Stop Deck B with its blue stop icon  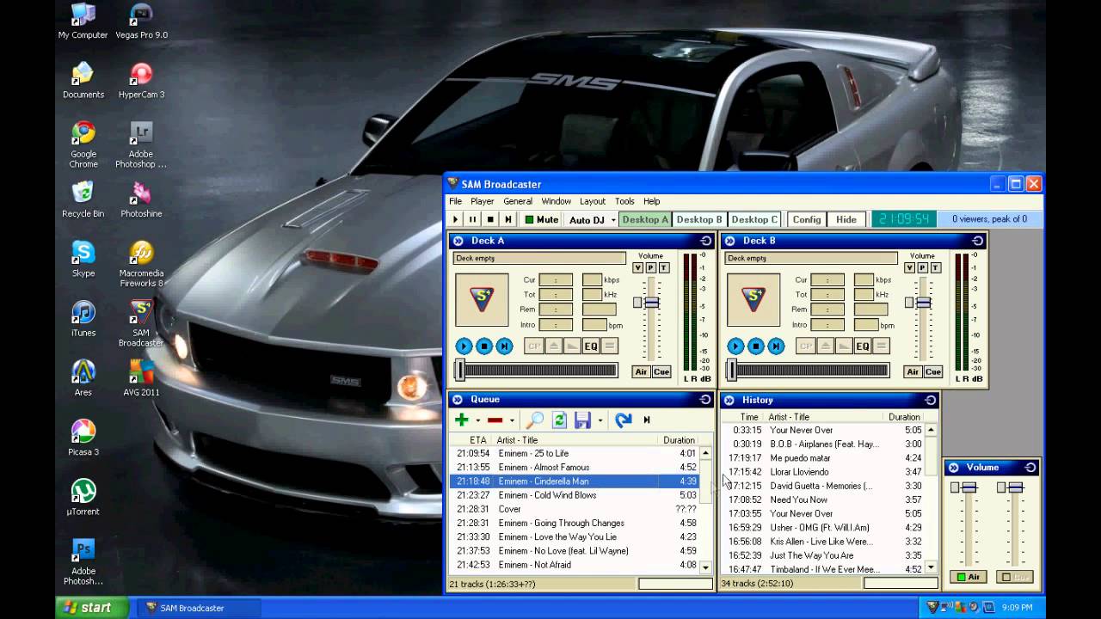pos(756,346)
